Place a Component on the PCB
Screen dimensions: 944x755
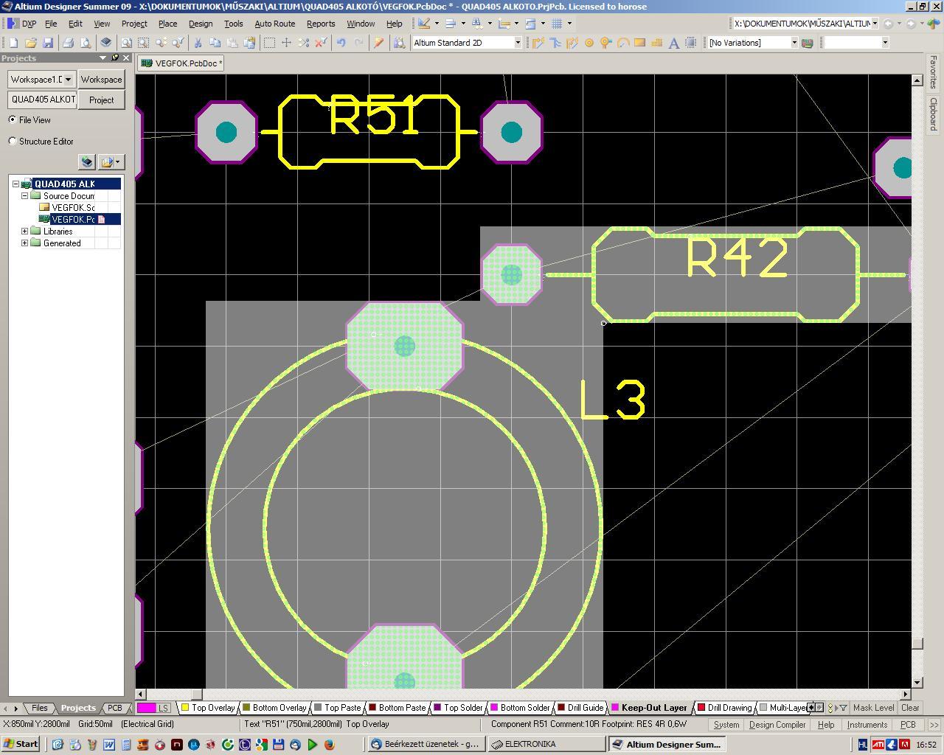click(x=691, y=43)
